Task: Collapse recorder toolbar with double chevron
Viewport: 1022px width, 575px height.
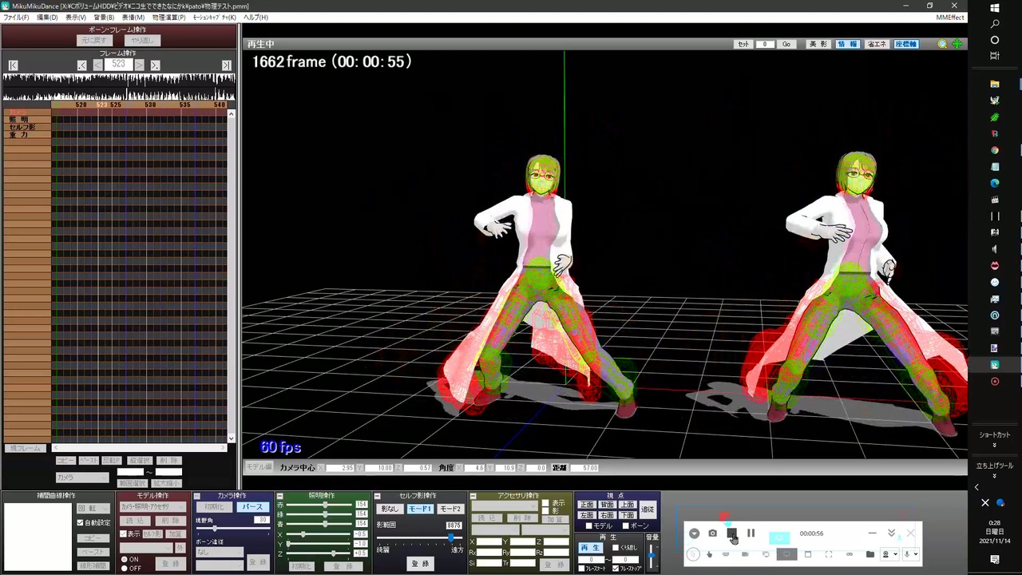Action: pyautogui.click(x=891, y=533)
